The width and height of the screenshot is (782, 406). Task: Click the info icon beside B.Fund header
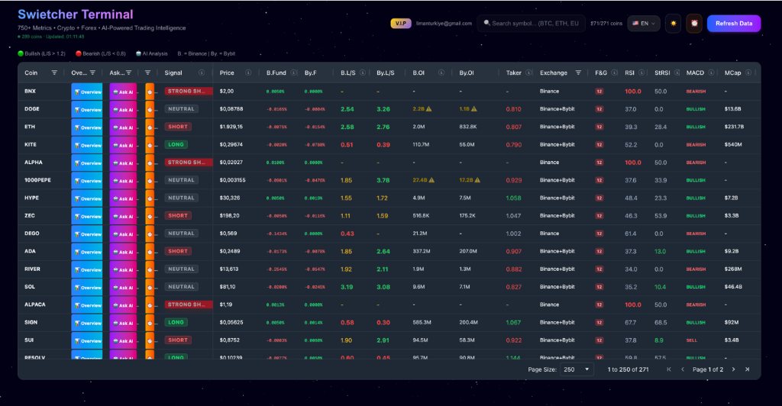(294, 72)
